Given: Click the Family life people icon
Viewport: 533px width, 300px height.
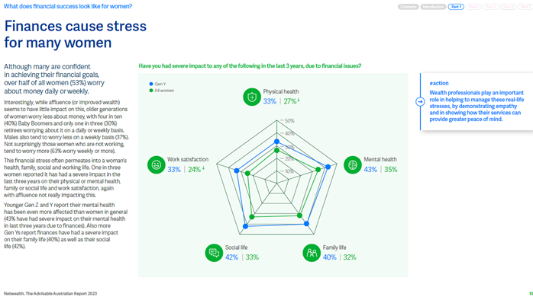Looking at the screenshot, I should click(x=312, y=253).
